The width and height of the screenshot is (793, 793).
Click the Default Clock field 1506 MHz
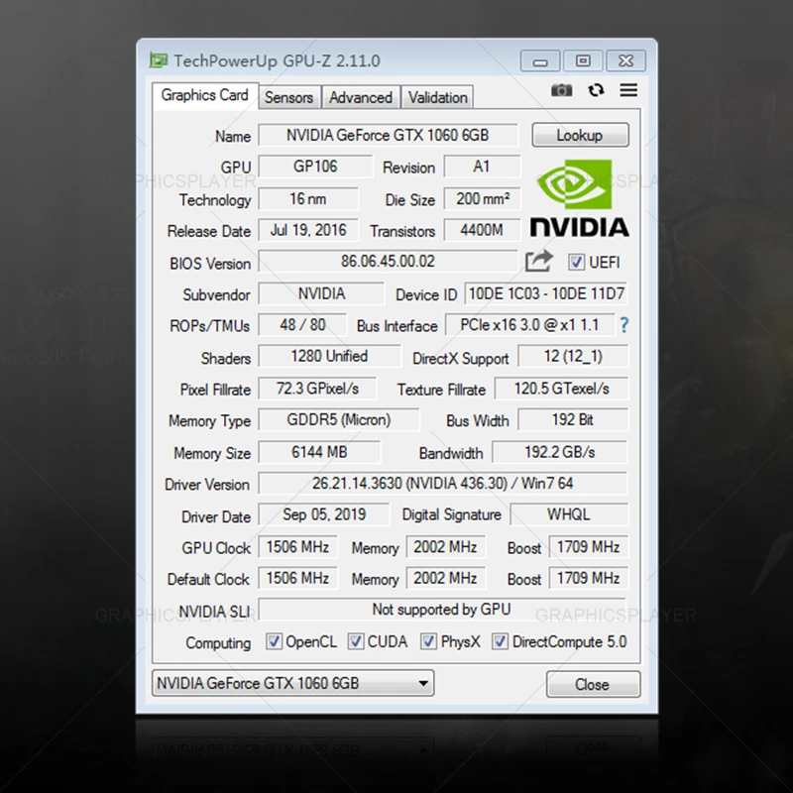[298, 579]
